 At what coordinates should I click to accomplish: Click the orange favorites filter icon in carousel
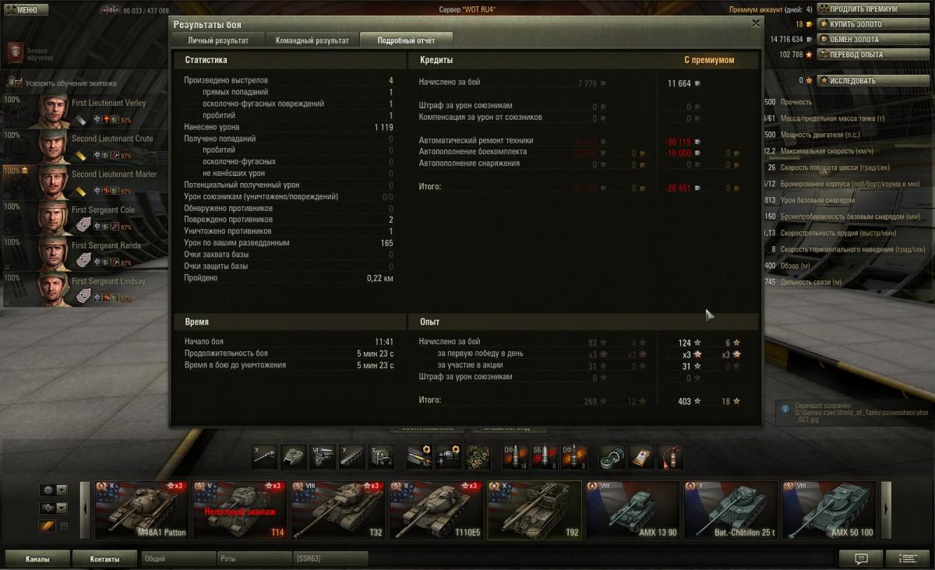[x=47, y=526]
